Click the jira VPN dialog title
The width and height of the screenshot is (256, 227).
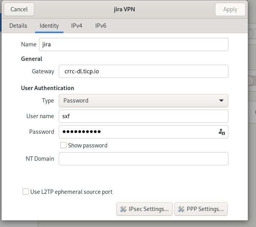pos(124,9)
